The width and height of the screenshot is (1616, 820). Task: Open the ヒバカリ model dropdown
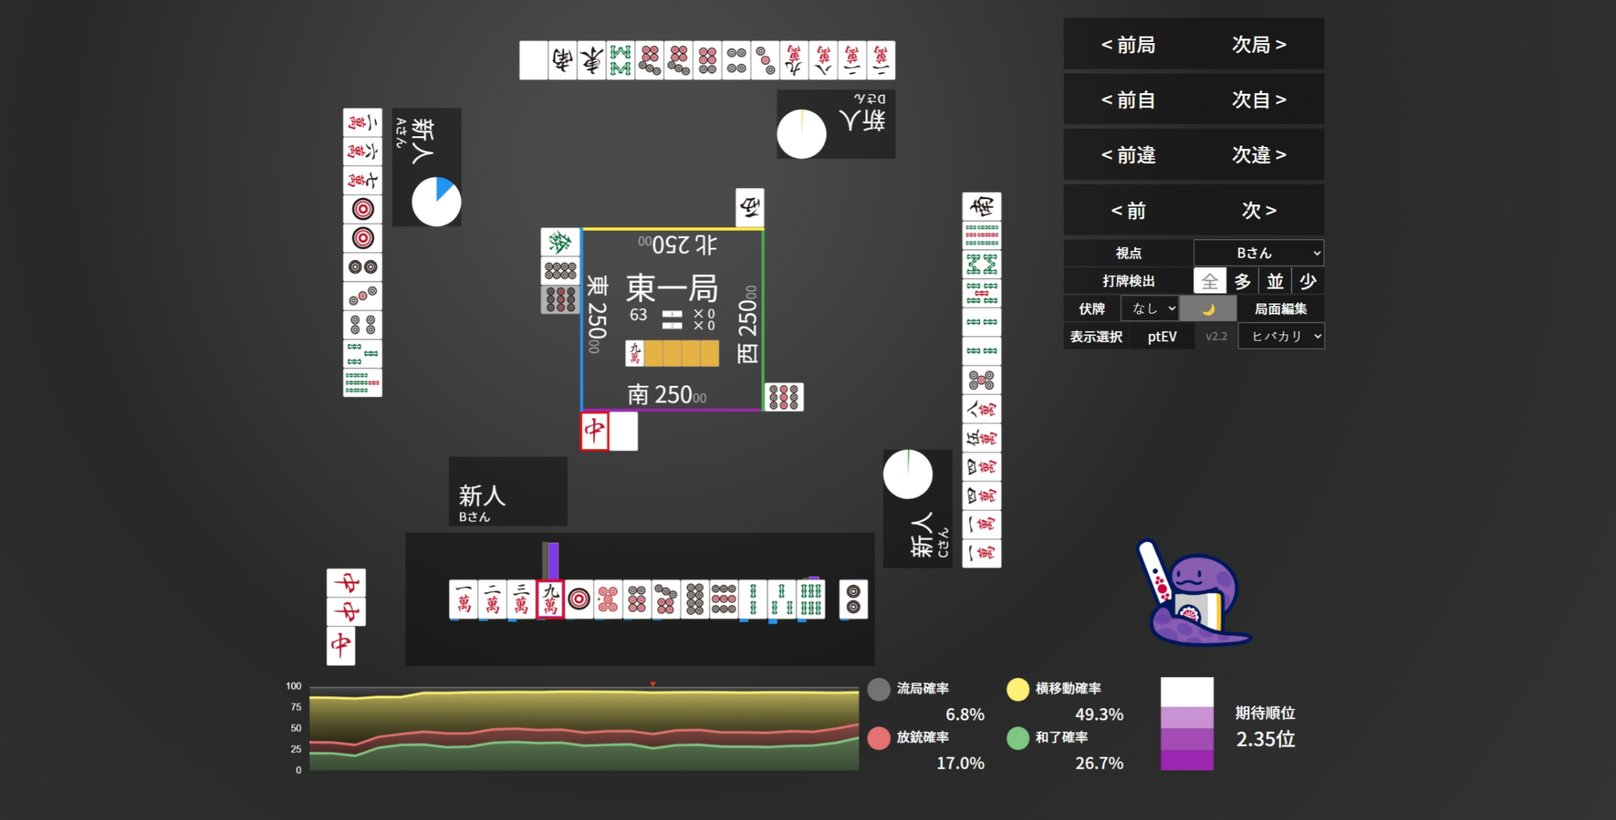pos(1281,336)
